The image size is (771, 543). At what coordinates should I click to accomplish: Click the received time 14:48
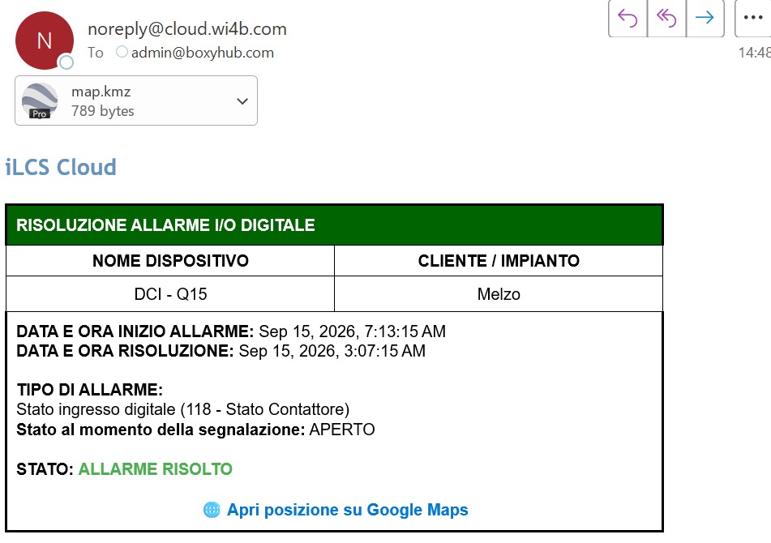coord(754,53)
